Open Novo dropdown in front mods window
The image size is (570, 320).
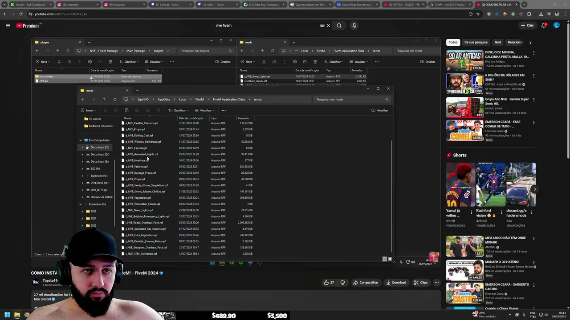click(88, 110)
